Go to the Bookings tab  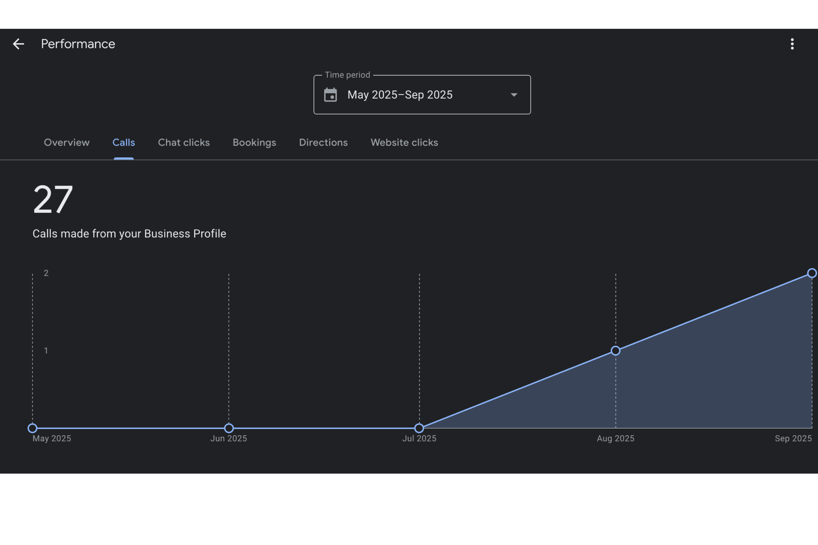pyautogui.click(x=254, y=142)
